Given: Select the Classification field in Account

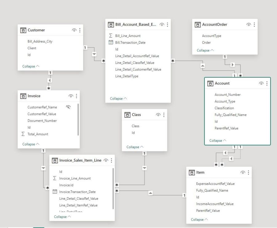Looking at the screenshot, I should tap(224, 108).
